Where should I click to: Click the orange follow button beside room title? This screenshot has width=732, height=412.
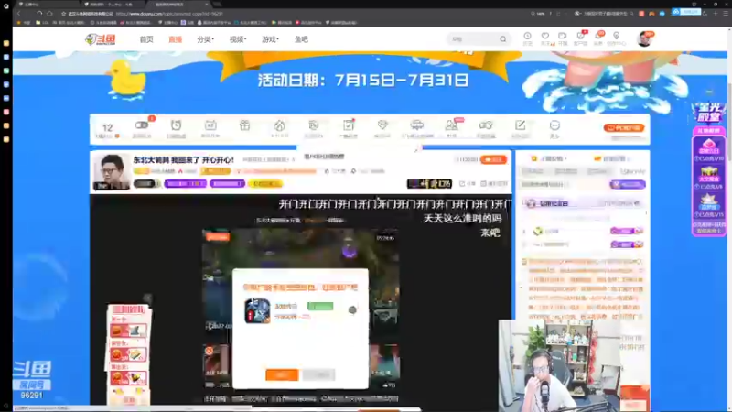pyautogui.click(x=493, y=159)
